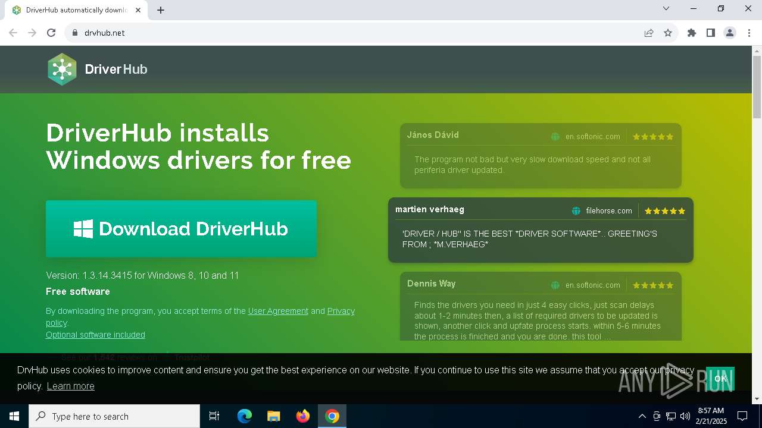Open the notification center icon
This screenshot has height=428, width=762.
pos(743,416)
